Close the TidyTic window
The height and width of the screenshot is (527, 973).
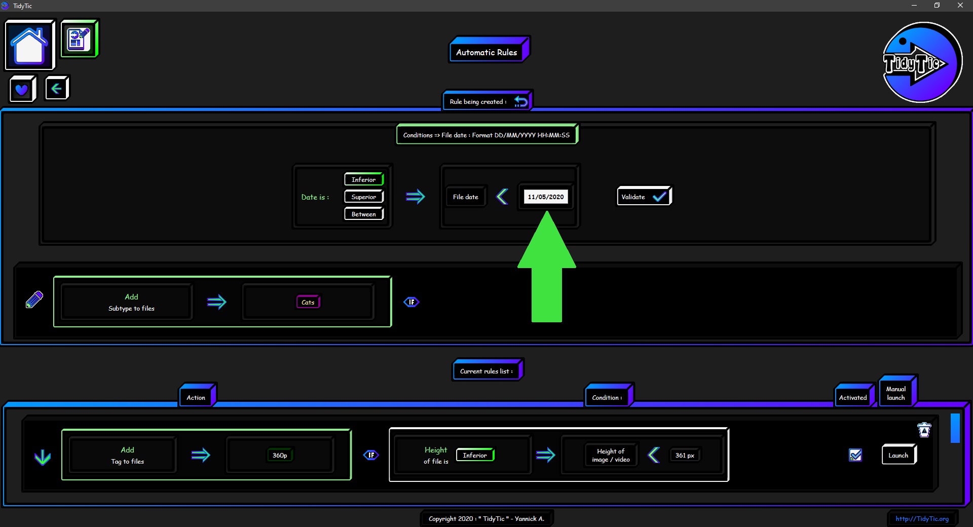(x=960, y=6)
